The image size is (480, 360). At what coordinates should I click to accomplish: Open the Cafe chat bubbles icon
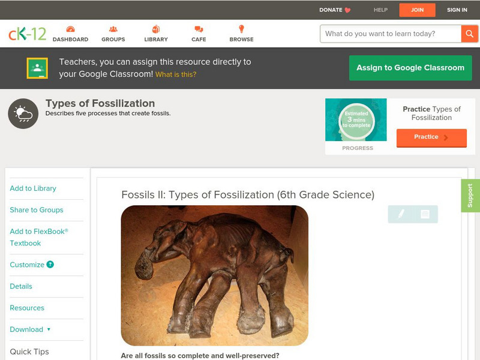click(x=199, y=29)
